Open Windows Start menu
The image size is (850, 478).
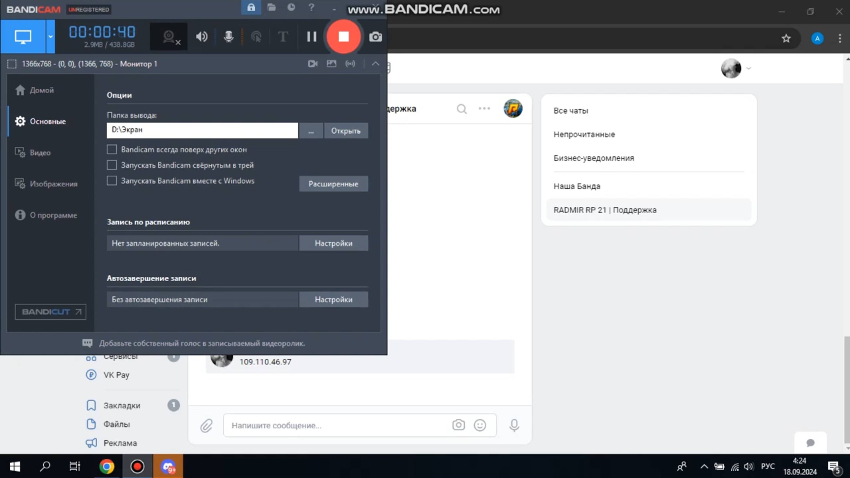(x=15, y=466)
